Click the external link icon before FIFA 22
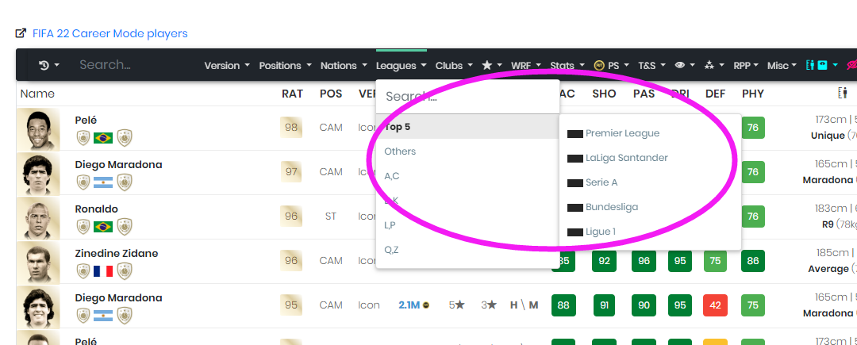Image resolution: width=857 pixels, height=345 pixels. (x=21, y=33)
